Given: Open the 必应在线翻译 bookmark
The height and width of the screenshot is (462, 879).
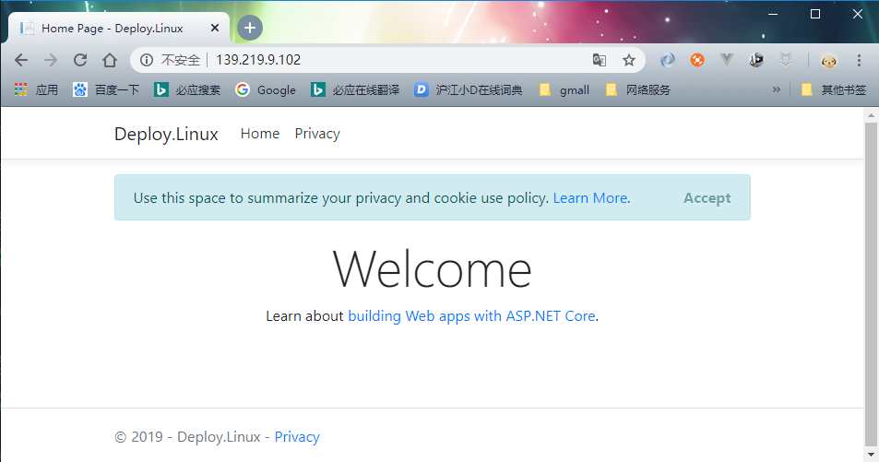Looking at the screenshot, I should point(355,89).
